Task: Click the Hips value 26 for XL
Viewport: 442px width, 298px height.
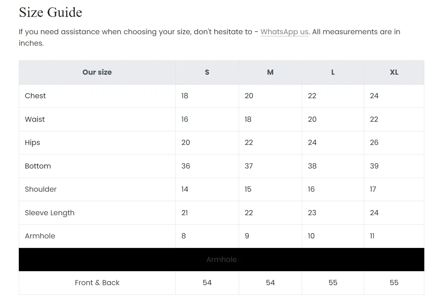Action: pyautogui.click(x=374, y=143)
